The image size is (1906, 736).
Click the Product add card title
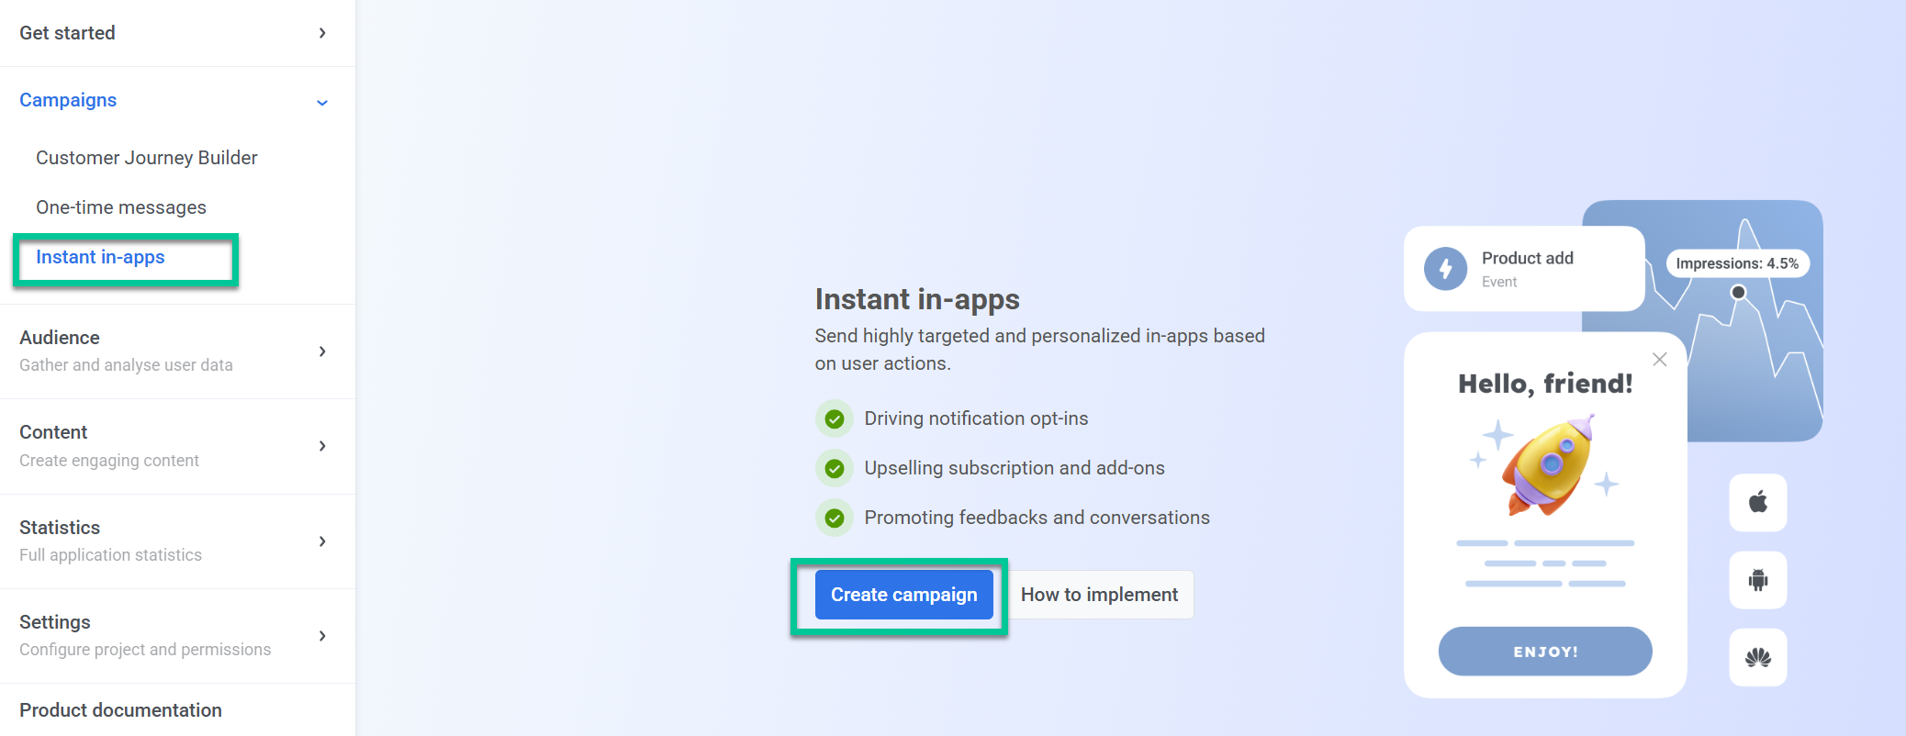click(x=1528, y=258)
